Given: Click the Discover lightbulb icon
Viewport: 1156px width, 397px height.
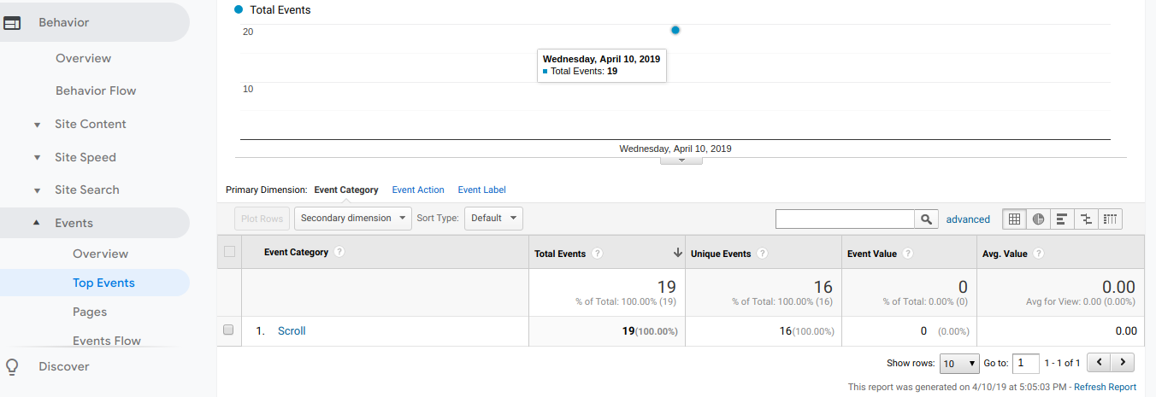Looking at the screenshot, I should [12, 366].
